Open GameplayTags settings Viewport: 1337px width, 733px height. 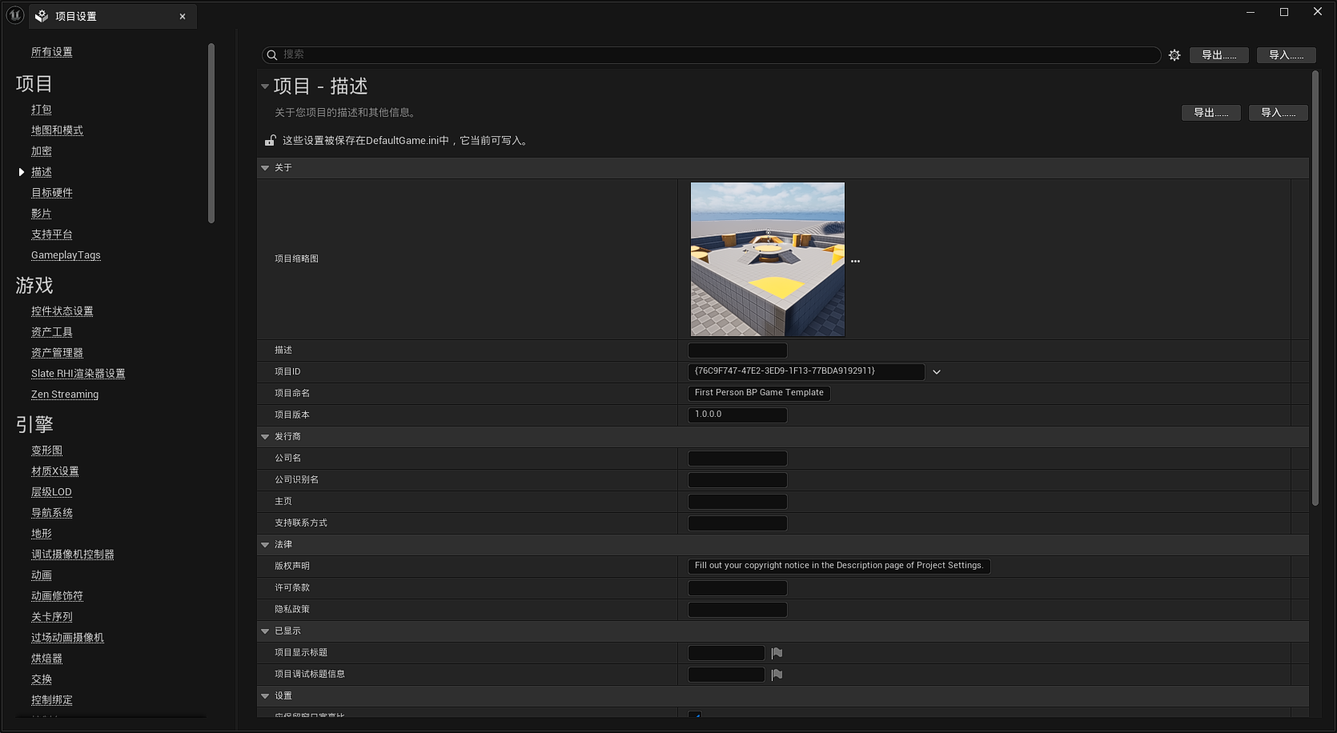pyautogui.click(x=66, y=255)
